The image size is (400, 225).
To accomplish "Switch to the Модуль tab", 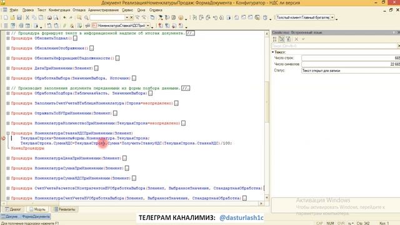I will [37, 209].
